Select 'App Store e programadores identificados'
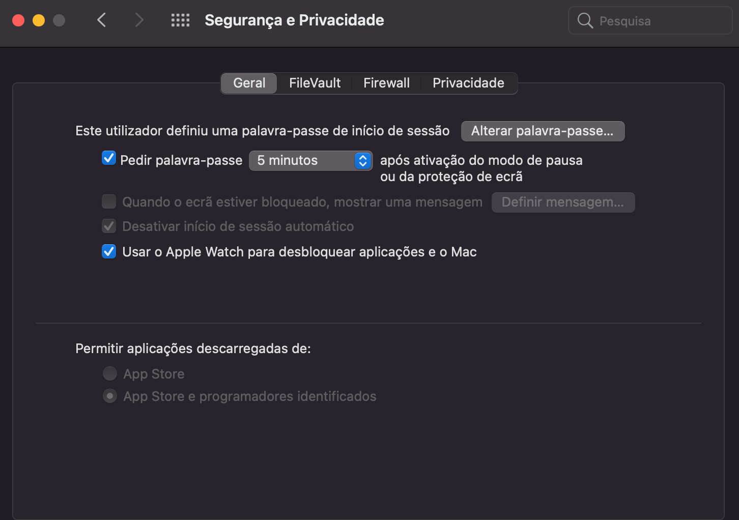739x520 pixels. pyautogui.click(x=109, y=396)
